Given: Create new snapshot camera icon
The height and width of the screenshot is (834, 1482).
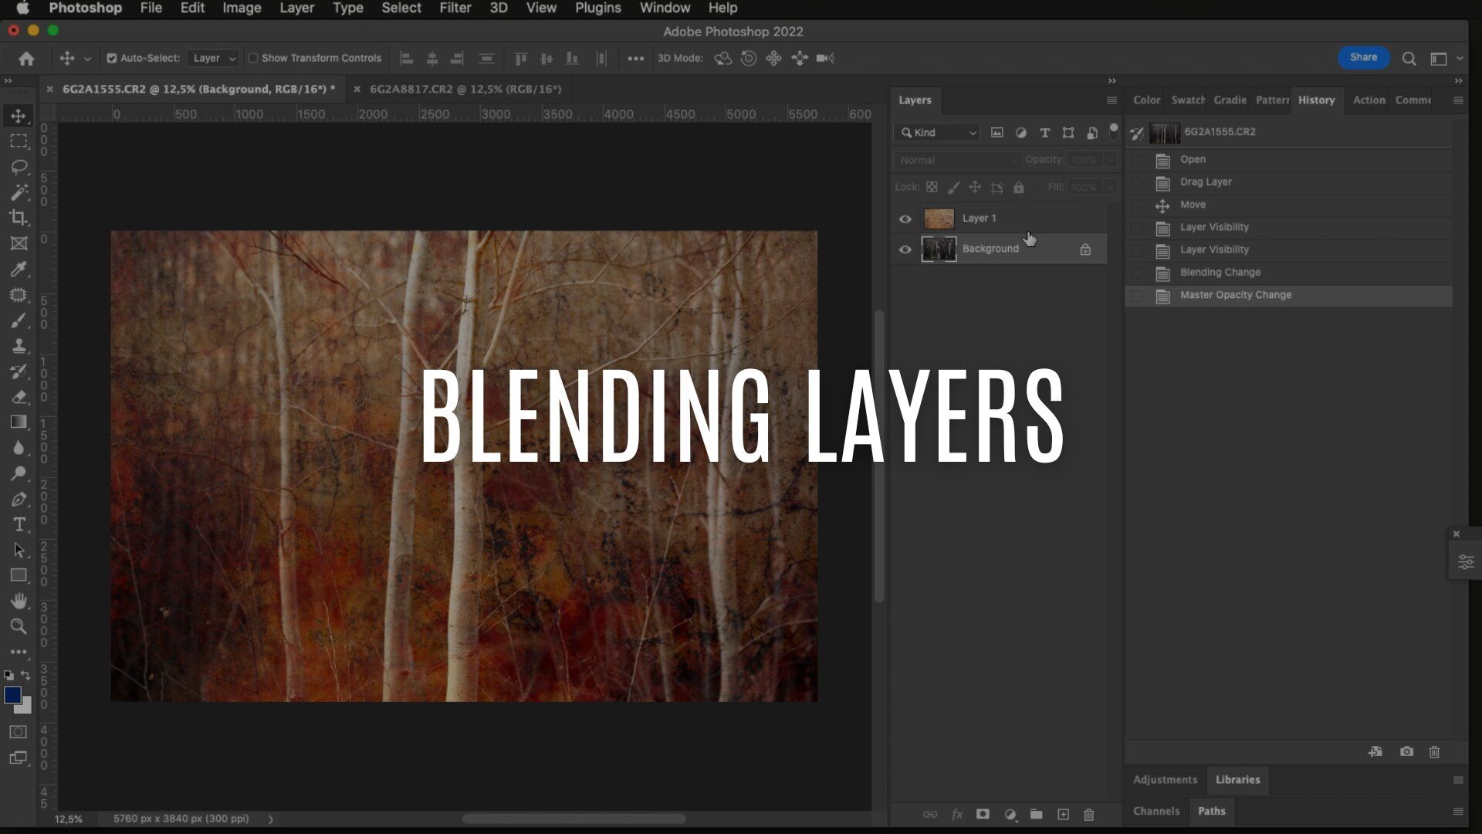Looking at the screenshot, I should point(1406,751).
